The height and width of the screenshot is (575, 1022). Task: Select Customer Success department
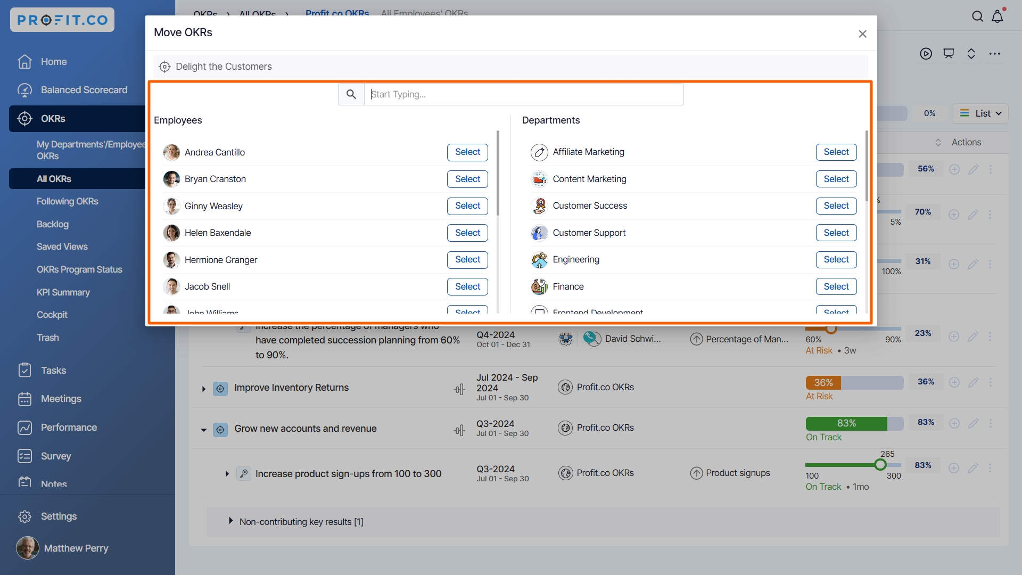coord(836,206)
